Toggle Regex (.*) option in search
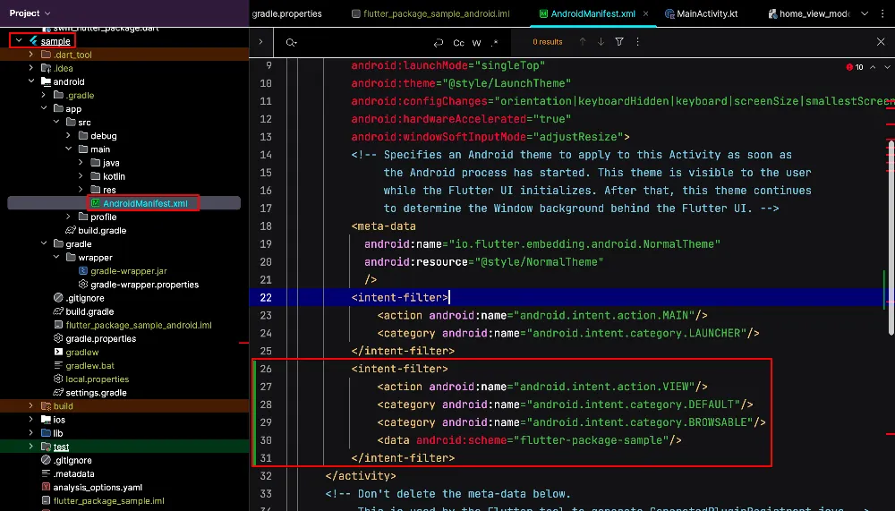 pyautogui.click(x=494, y=42)
